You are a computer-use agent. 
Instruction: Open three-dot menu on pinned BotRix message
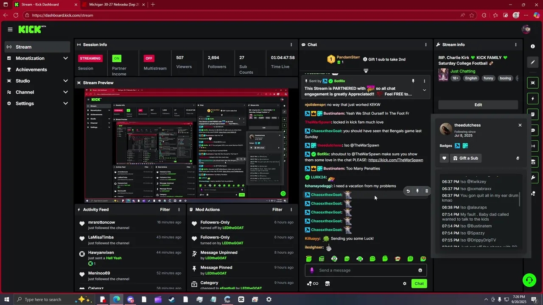pyautogui.click(x=424, y=81)
